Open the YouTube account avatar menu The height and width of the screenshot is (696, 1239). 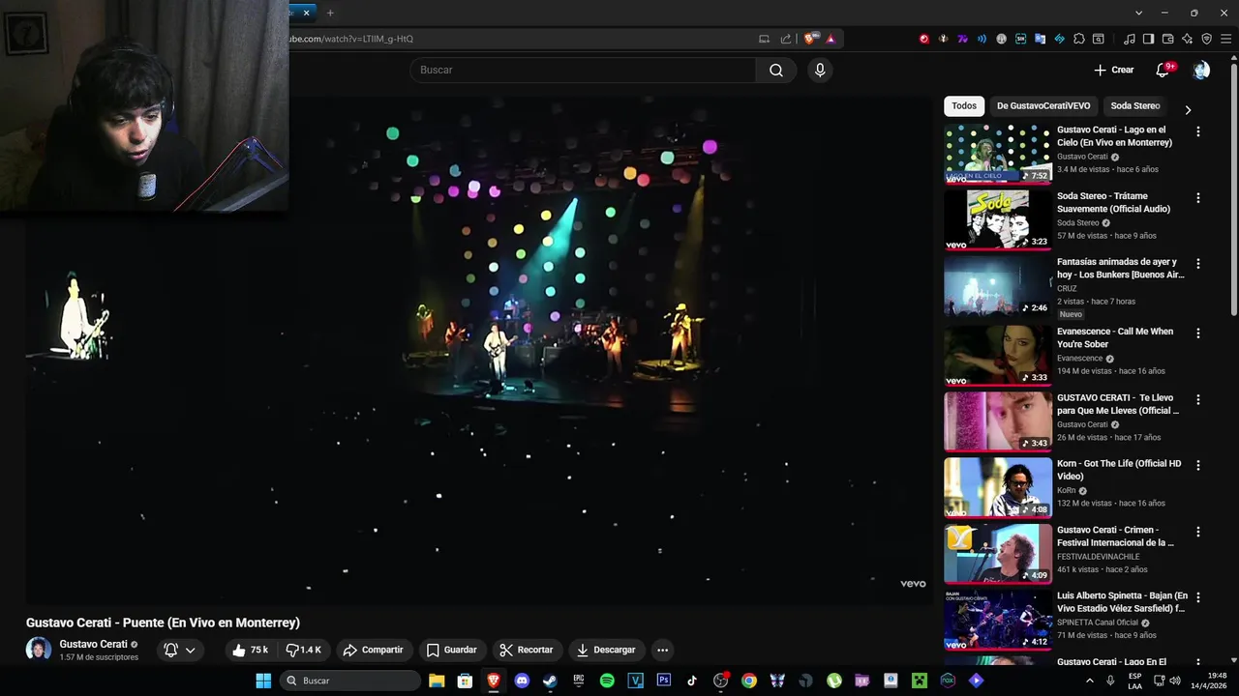[1201, 70]
